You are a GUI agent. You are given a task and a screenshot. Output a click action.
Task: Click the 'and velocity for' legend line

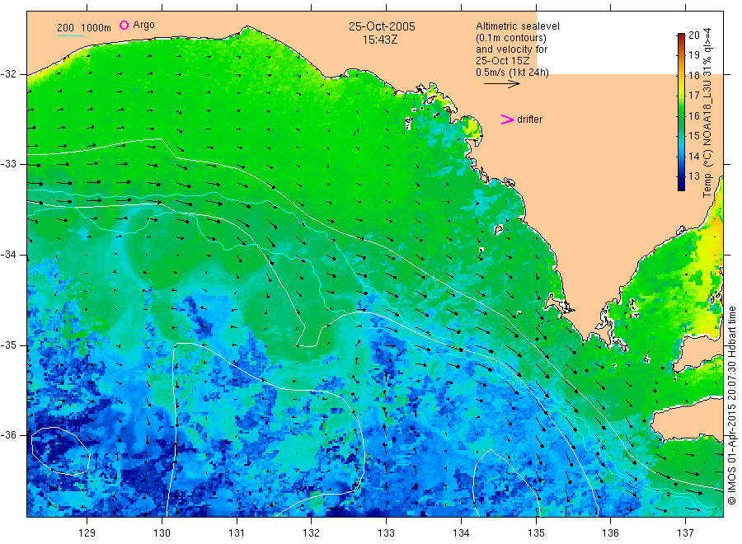(x=511, y=49)
